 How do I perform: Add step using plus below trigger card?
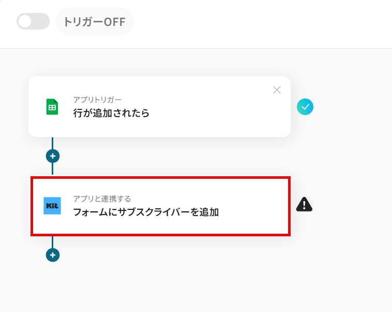pyautogui.click(x=53, y=155)
